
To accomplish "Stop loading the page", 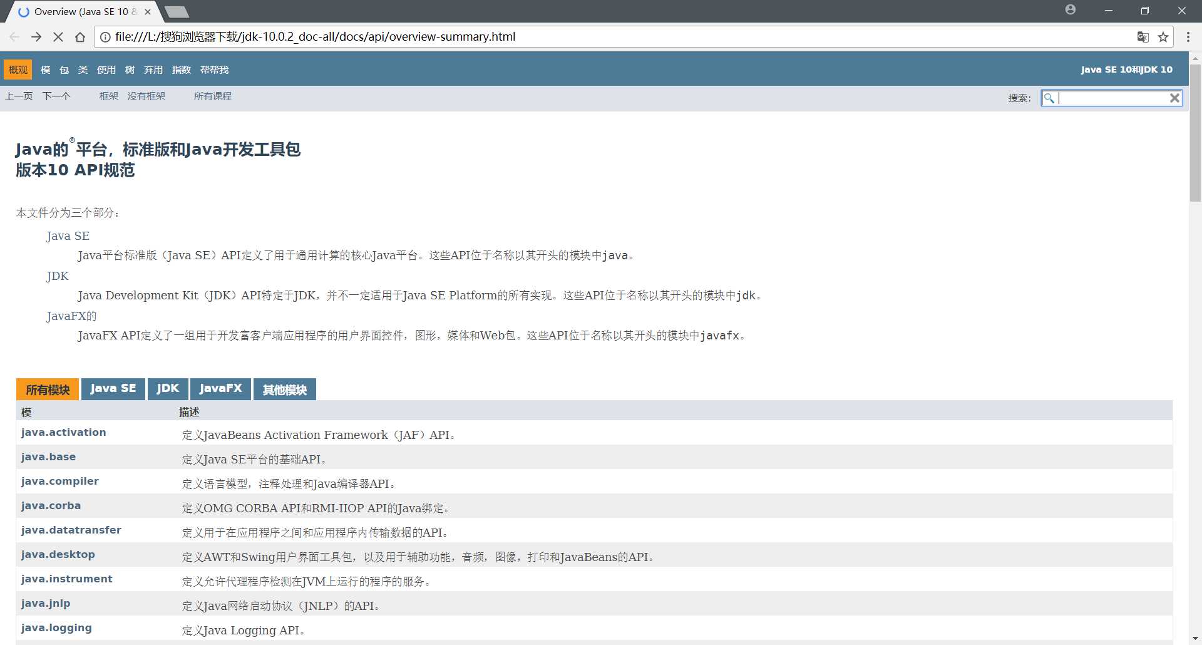I will pyautogui.click(x=58, y=37).
